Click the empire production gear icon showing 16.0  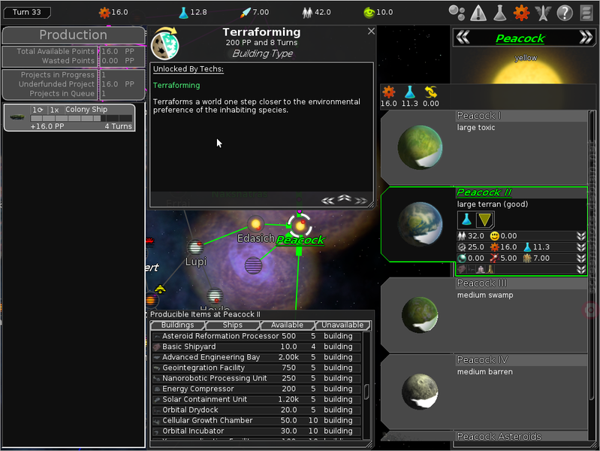(x=104, y=13)
